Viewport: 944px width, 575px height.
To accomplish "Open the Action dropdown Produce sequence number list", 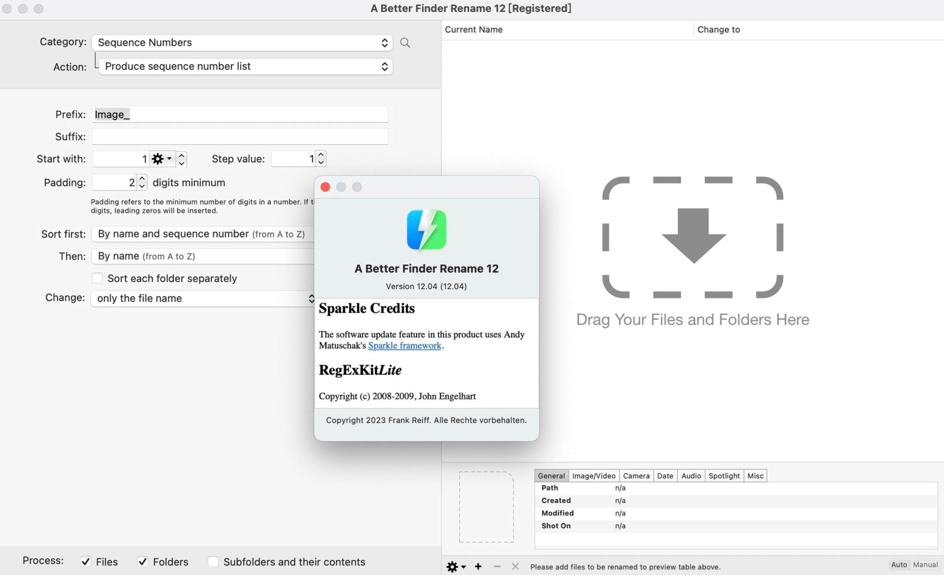I will coord(246,66).
